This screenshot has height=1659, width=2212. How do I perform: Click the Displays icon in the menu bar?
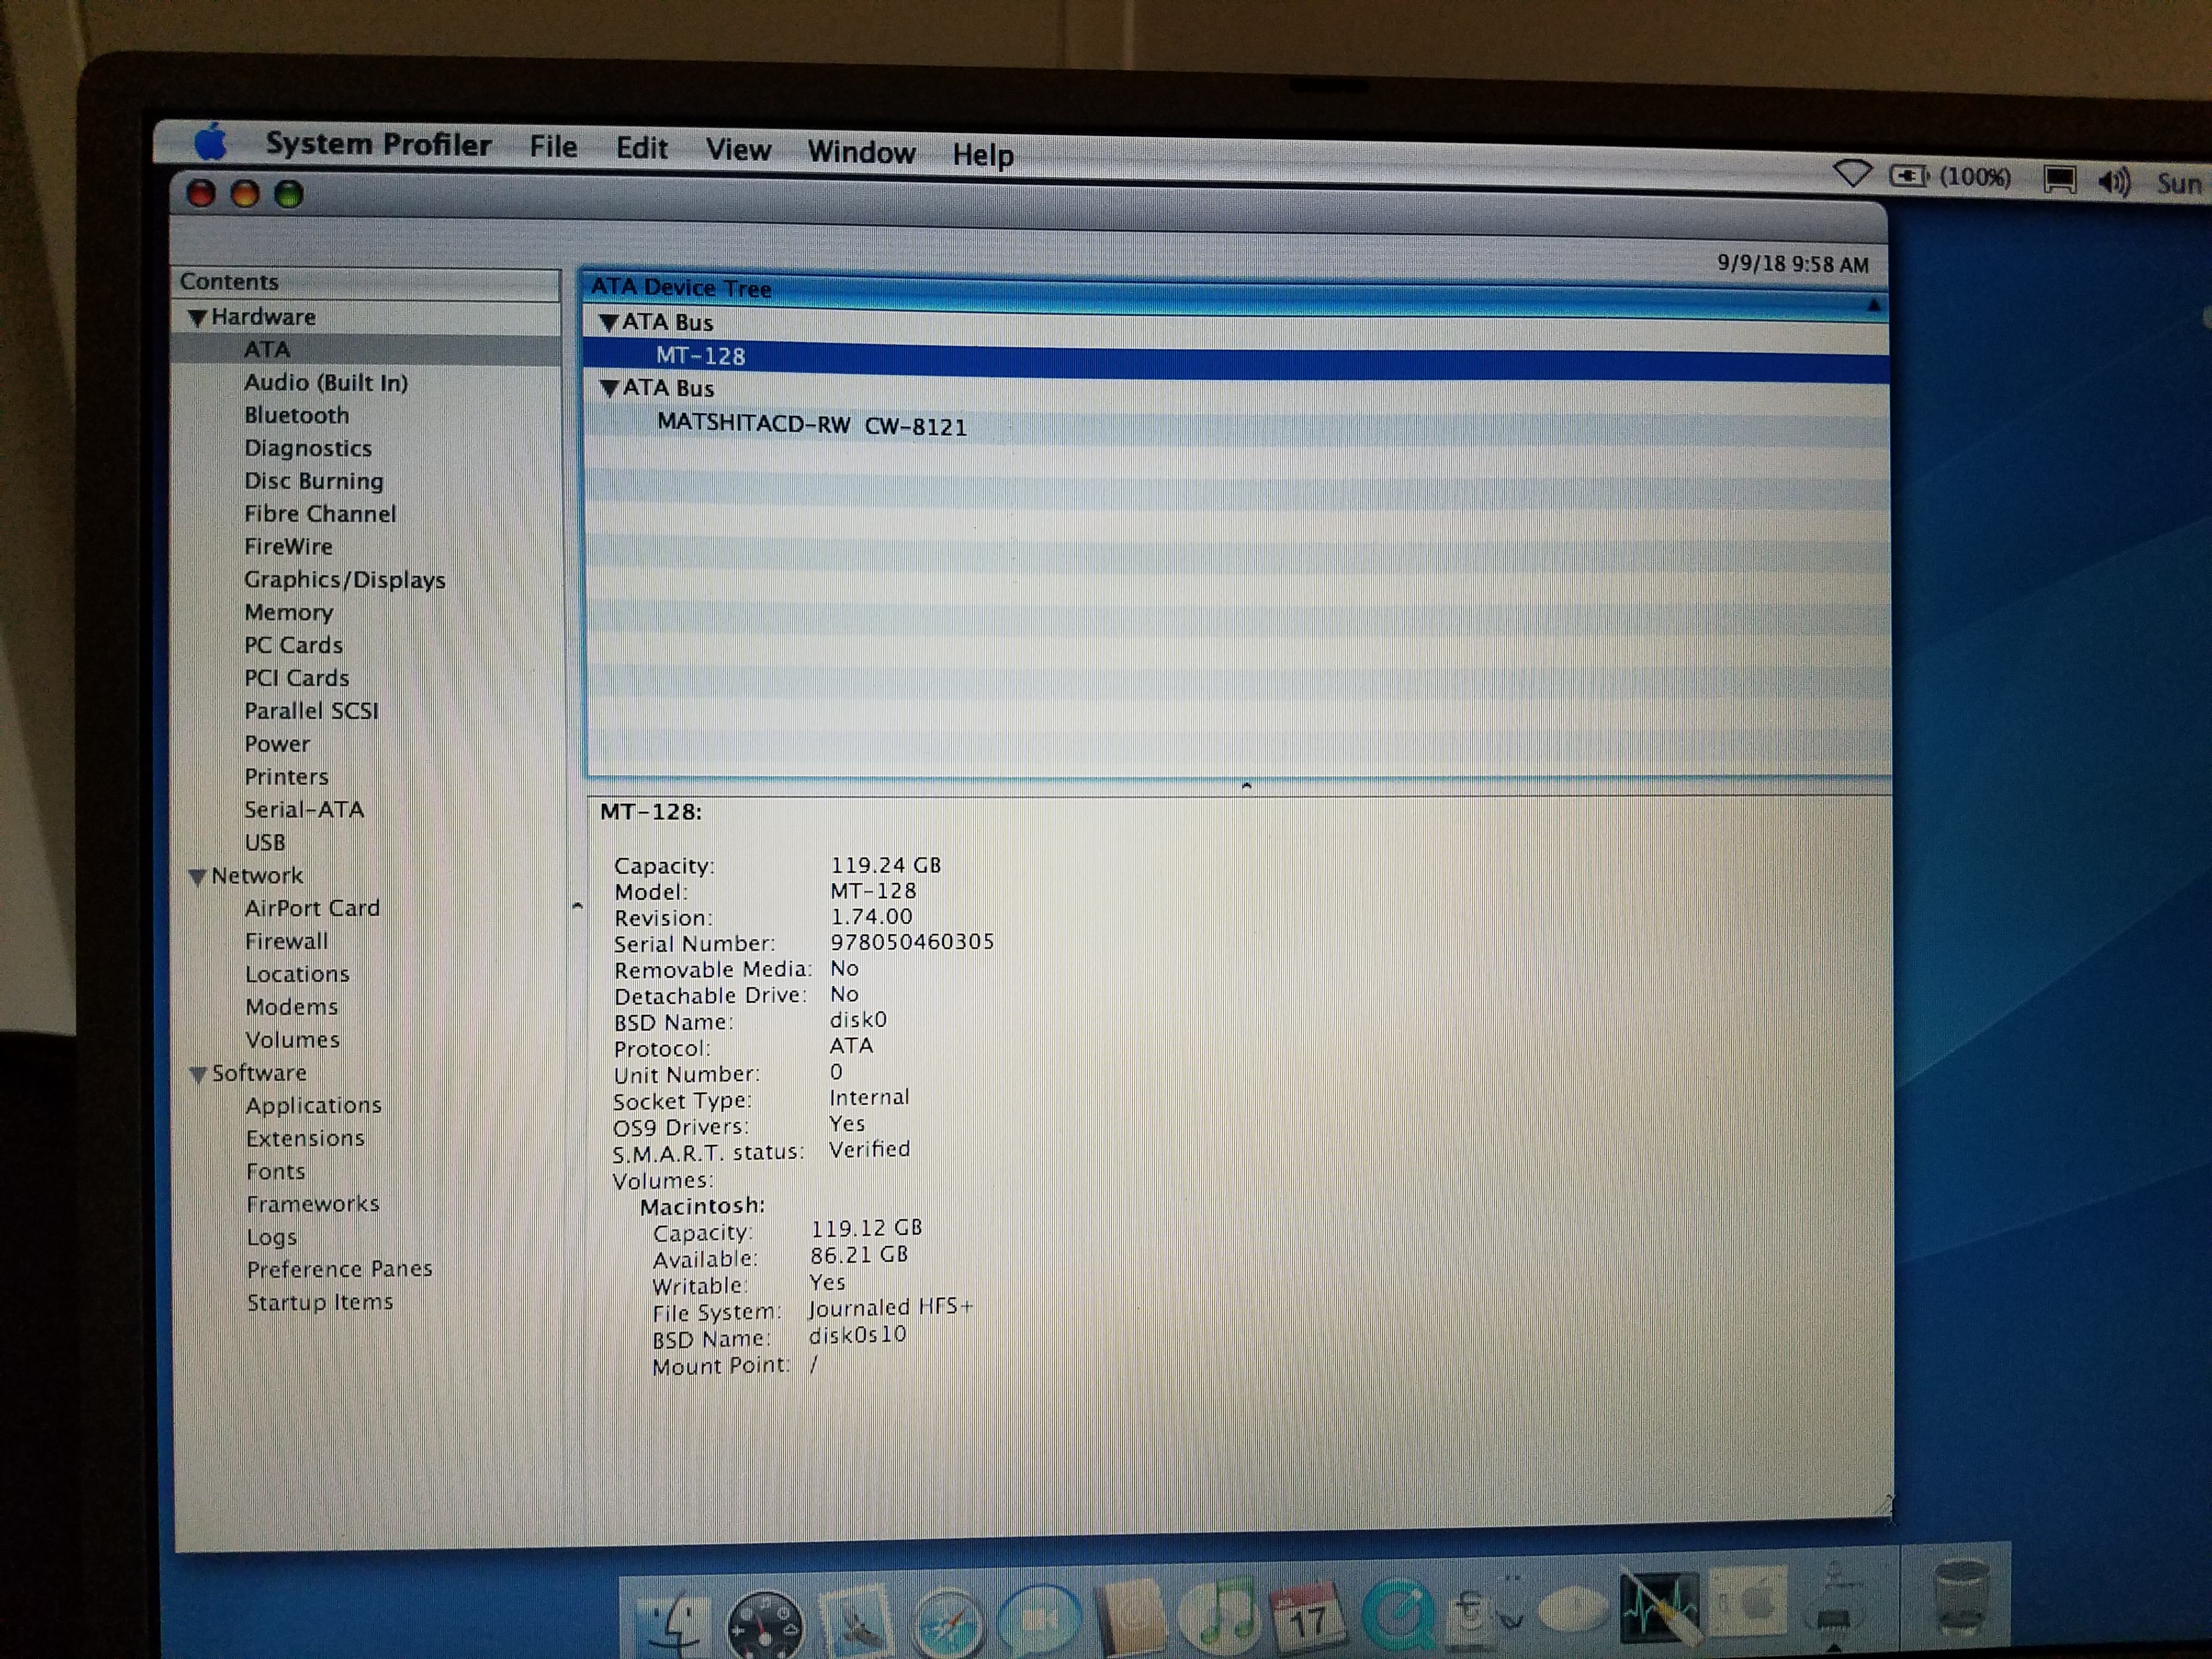tap(2059, 180)
